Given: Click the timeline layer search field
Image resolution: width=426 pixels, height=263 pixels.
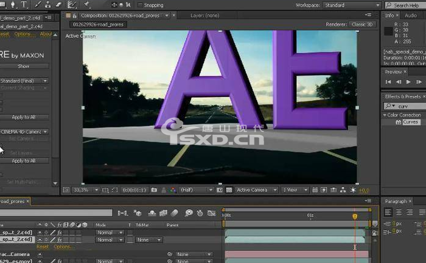Looking at the screenshot, I should click(56, 213).
